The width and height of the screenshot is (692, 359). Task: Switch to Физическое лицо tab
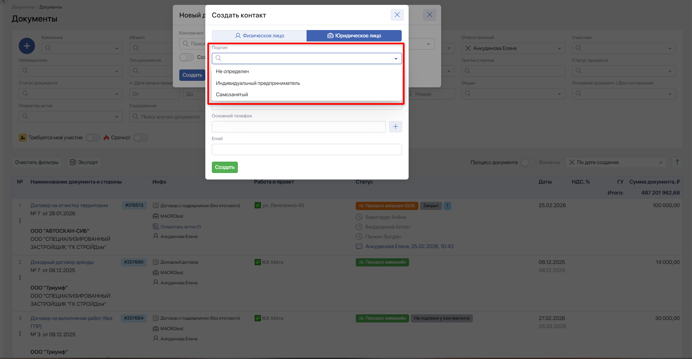tap(259, 36)
